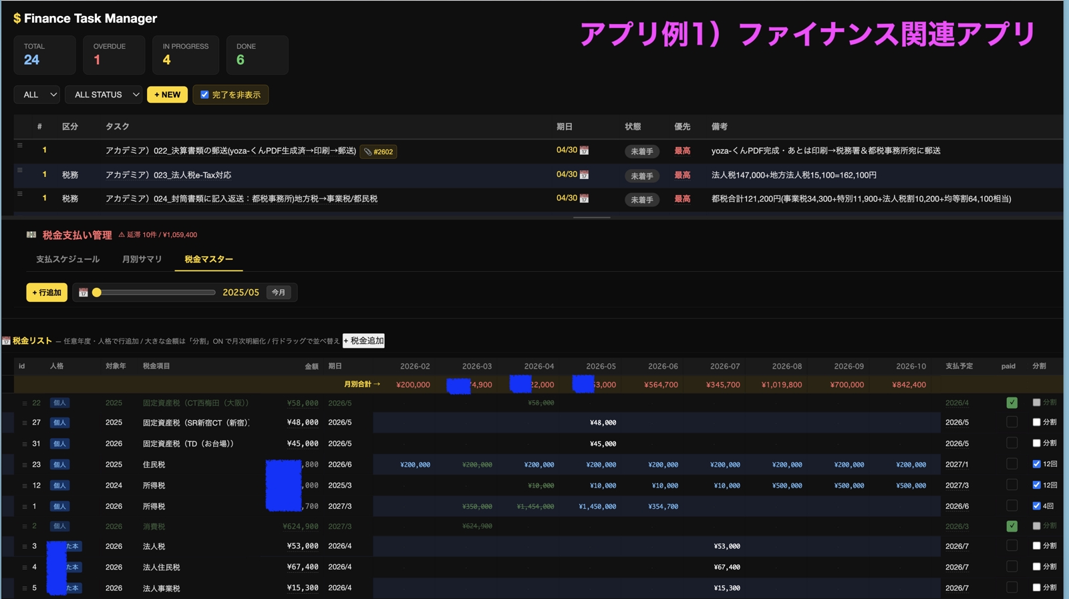Screen dimensions: 1069x599
Task: Click the + 税金追加 button
Action: click(363, 341)
